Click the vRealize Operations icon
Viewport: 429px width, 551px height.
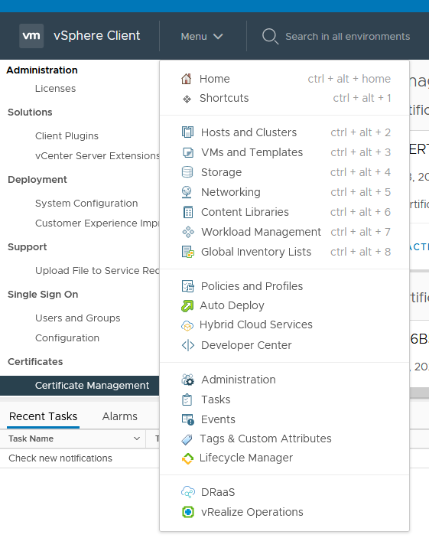coord(188,512)
